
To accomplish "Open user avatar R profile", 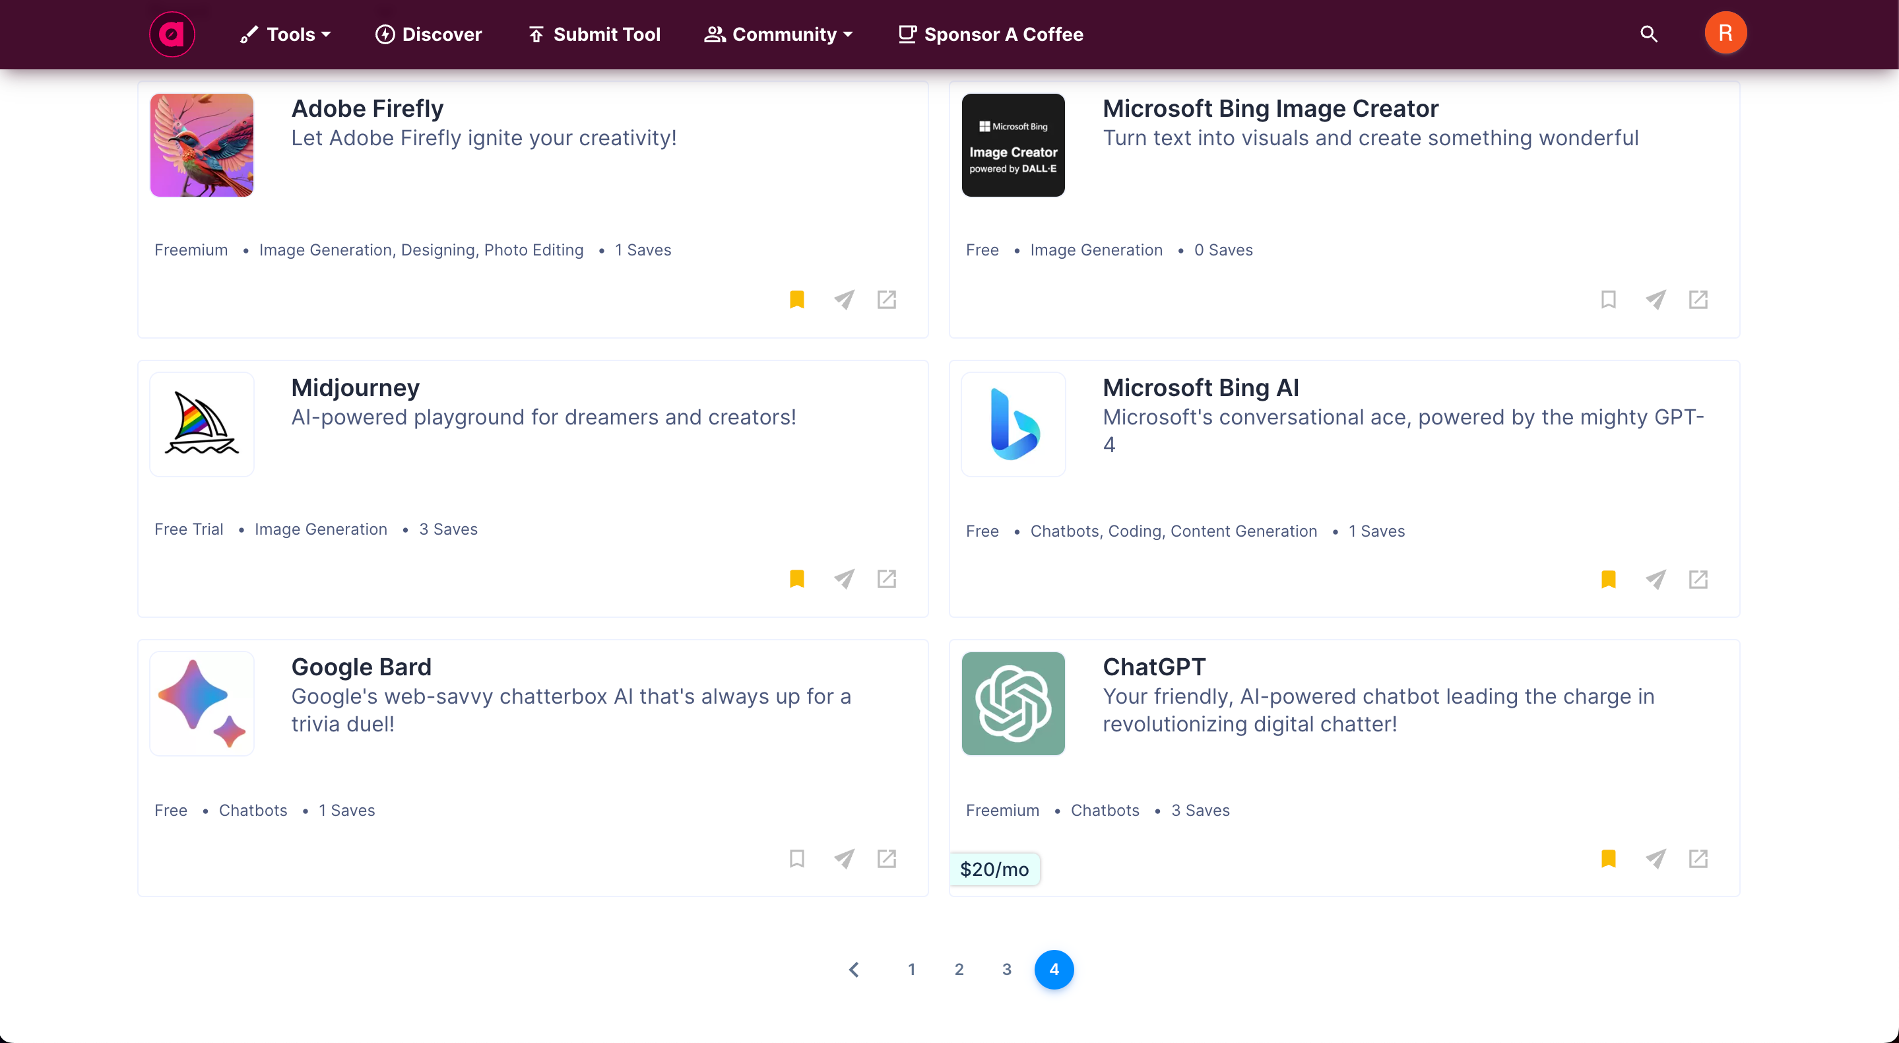I will (x=1725, y=33).
